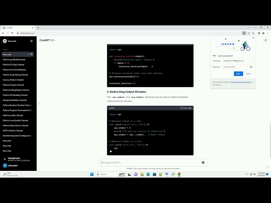
Task: Click the new chat compose icon in sidebar
Action: click(x=31, y=41)
